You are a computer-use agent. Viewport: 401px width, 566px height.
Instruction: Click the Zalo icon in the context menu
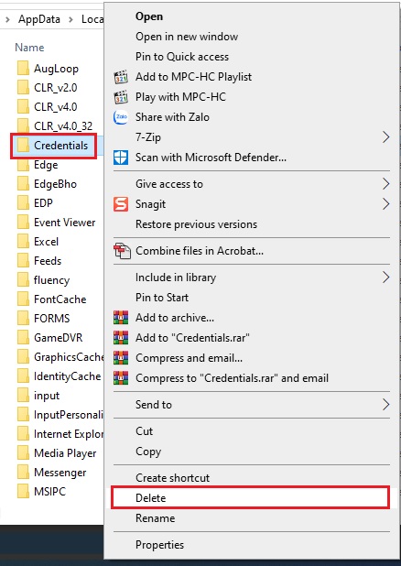(x=121, y=117)
